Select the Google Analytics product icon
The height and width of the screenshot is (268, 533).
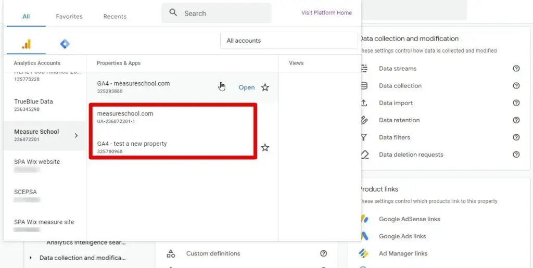click(26, 44)
